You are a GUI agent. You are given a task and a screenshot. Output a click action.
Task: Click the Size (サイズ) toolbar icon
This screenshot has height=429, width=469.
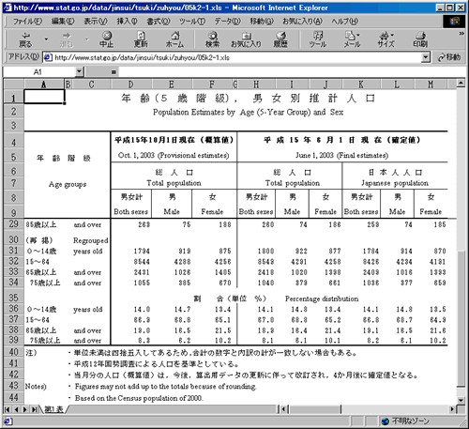386,39
